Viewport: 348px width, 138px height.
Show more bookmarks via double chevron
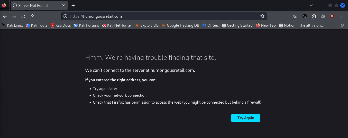pos(342,25)
